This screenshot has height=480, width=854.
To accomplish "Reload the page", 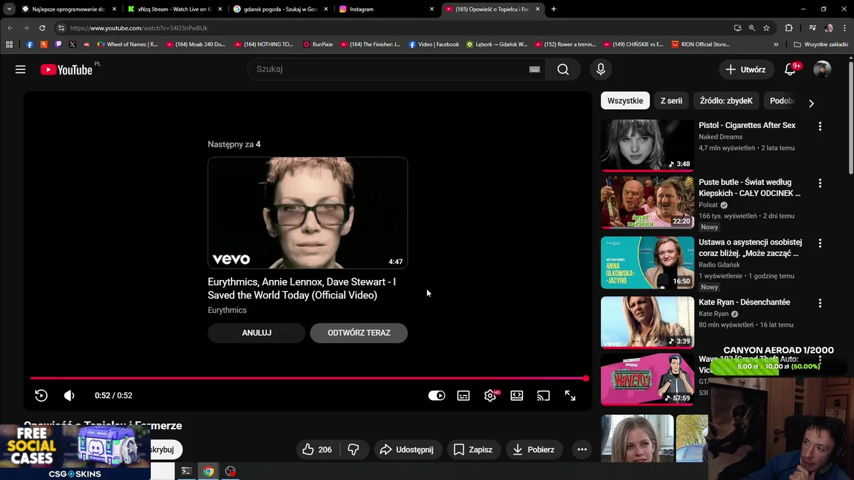I will point(42,28).
